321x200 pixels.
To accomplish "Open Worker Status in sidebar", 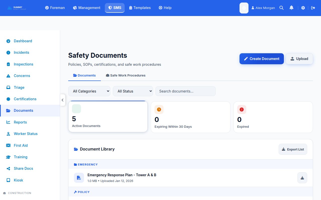I will tap(30, 134).
